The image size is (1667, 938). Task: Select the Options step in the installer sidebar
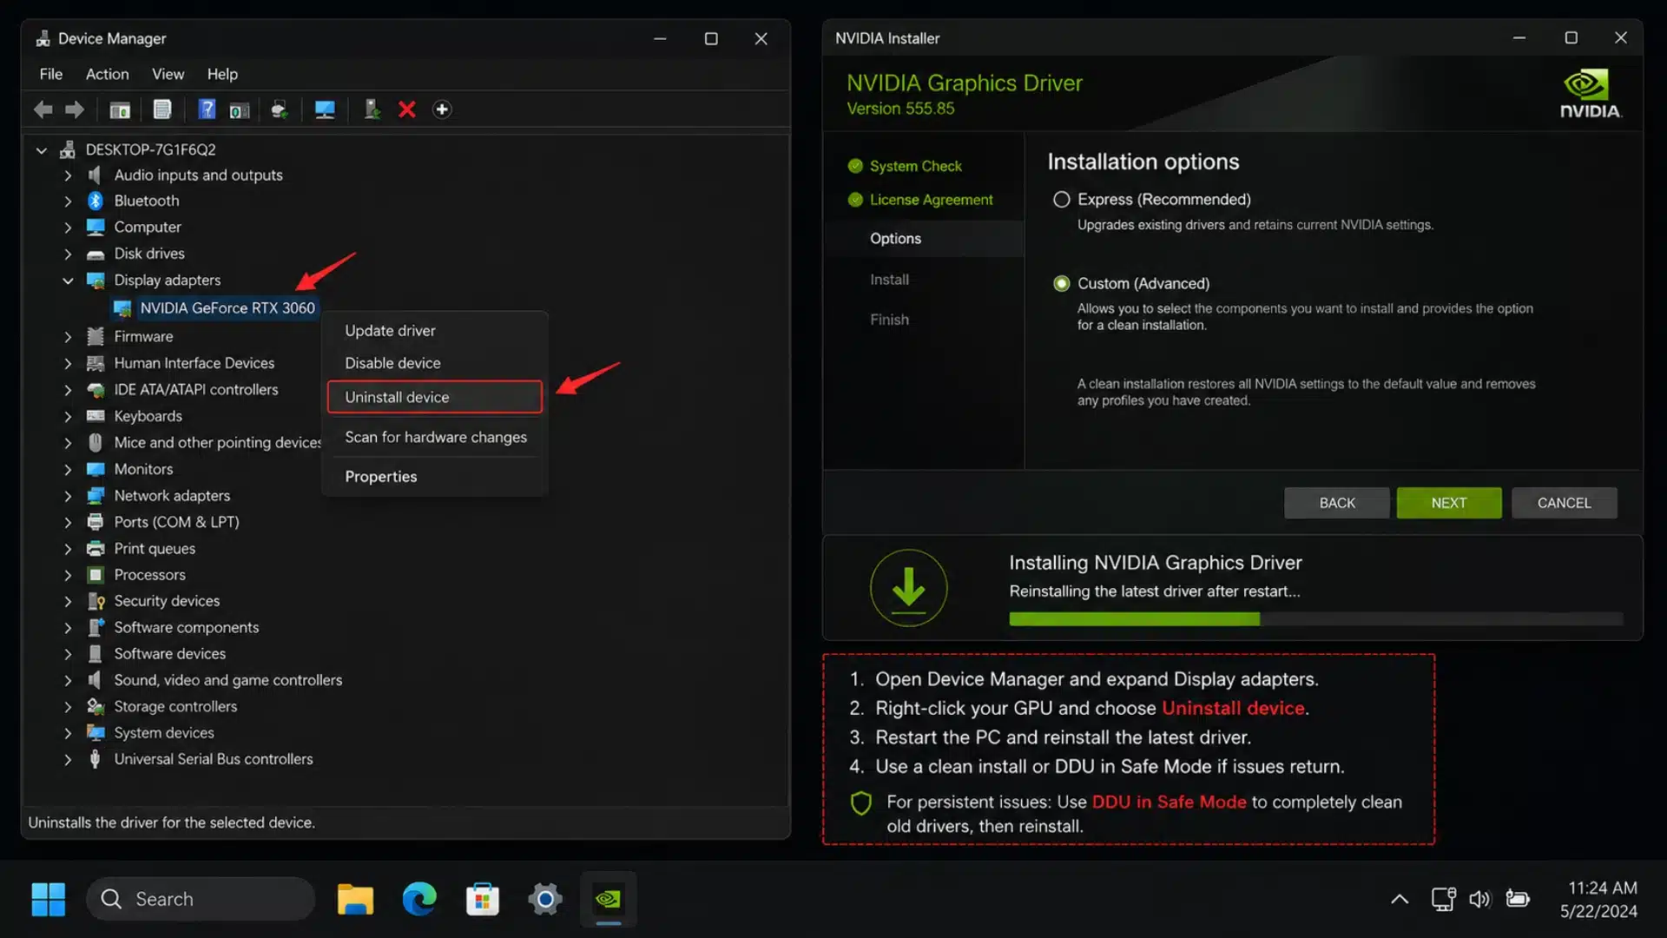pyautogui.click(x=924, y=239)
